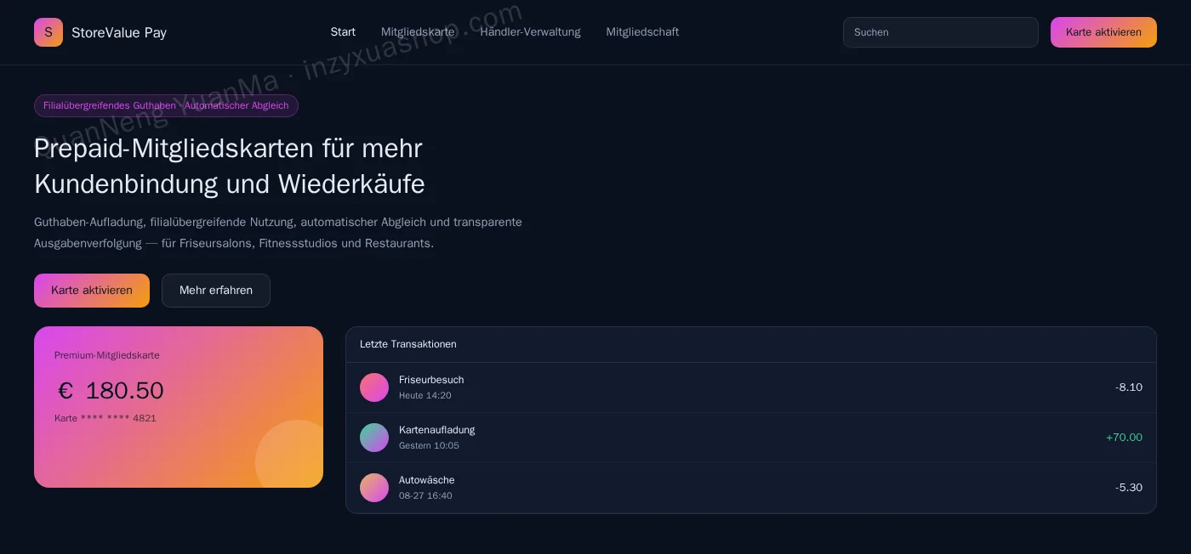Click the StoreValue Pay brand name
The height and width of the screenshot is (554, 1191).
click(119, 32)
